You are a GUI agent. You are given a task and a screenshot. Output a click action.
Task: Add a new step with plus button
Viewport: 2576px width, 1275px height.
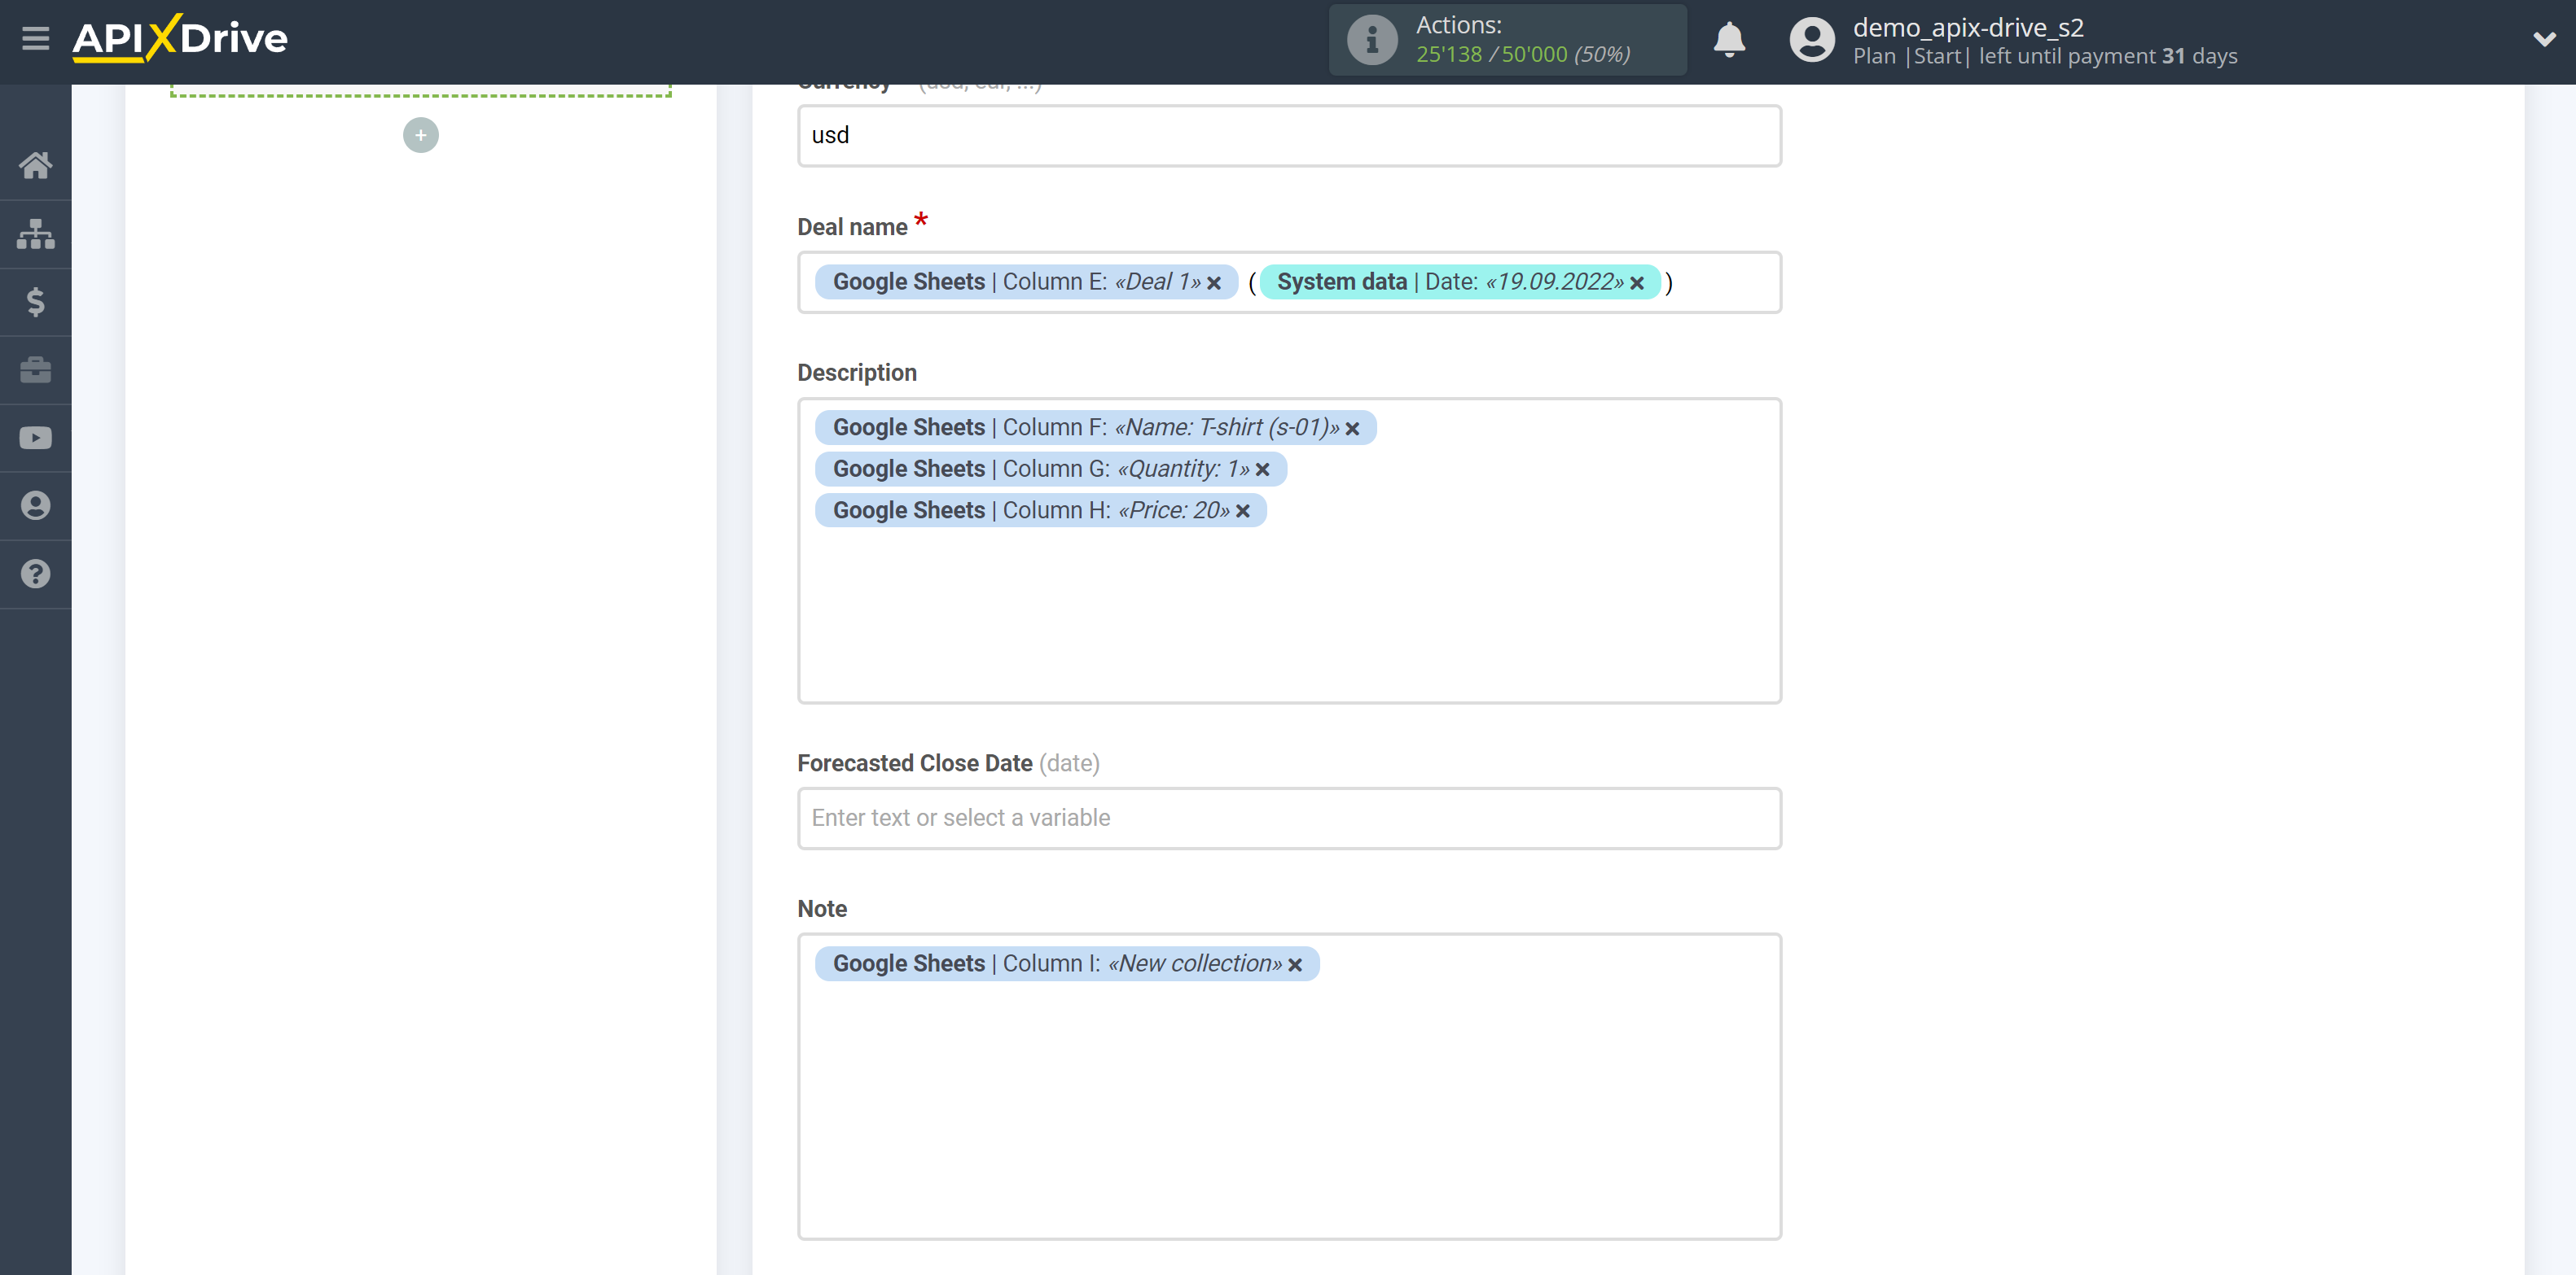tap(421, 135)
